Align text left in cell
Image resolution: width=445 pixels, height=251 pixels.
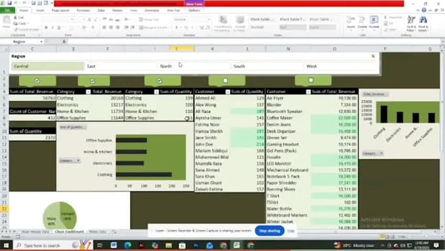click(x=104, y=28)
